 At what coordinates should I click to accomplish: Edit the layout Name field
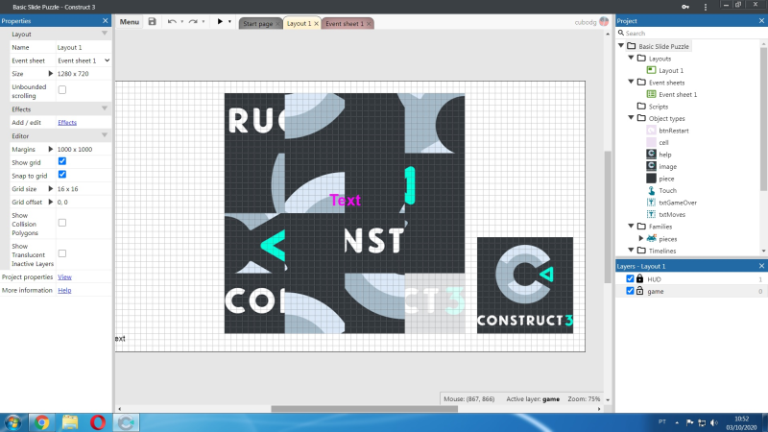pyautogui.click(x=84, y=47)
